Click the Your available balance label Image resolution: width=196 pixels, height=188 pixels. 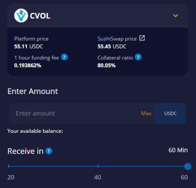[35, 131]
